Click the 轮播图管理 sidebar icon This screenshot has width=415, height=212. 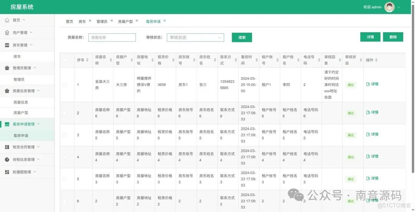coord(7,172)
